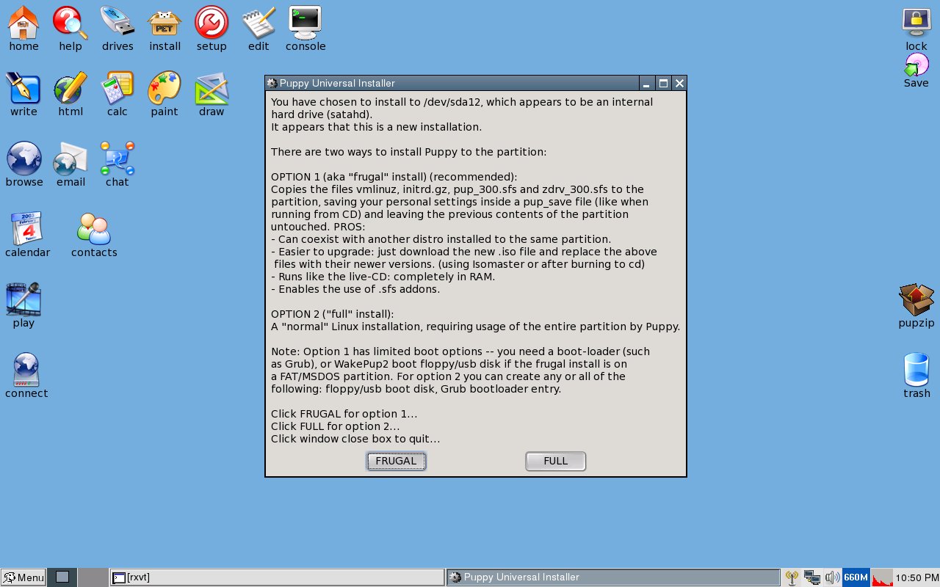Maximize the Puppy Universal Installer window
The height and width of the screenshot is (587, 940).
(663, 83)
